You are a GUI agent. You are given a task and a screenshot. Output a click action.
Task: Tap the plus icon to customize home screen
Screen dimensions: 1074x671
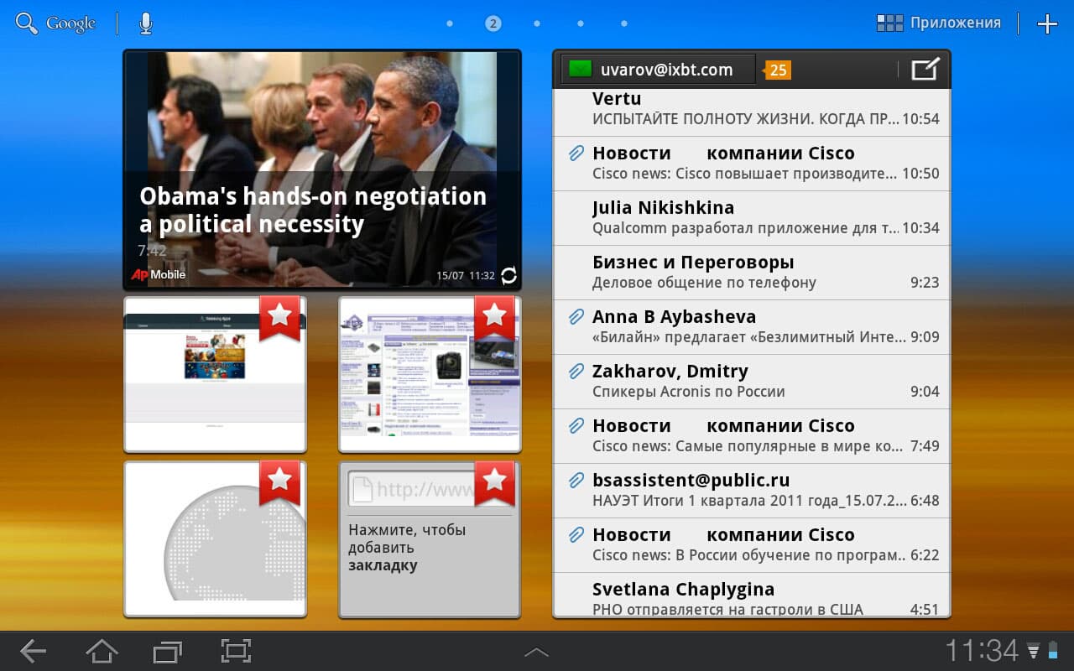coord(1047,23)
